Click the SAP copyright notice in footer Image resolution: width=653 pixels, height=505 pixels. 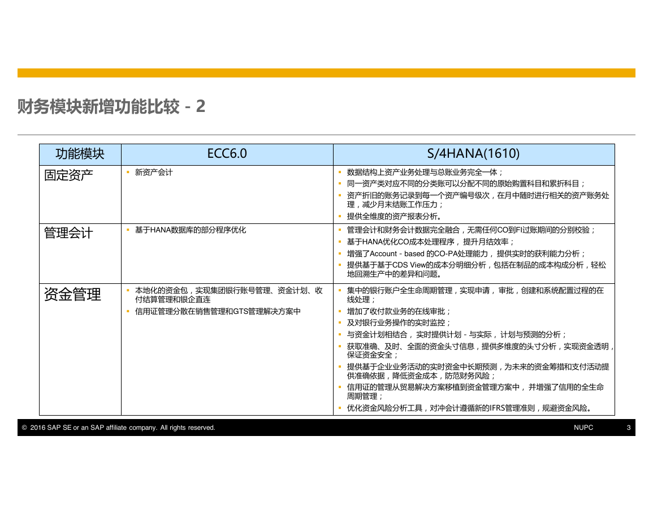118,428
